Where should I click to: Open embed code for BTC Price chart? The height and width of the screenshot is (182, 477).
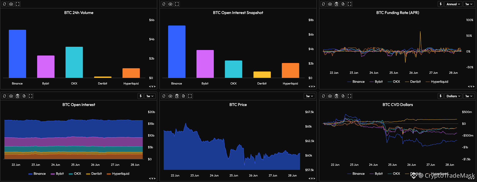[312, 178]
